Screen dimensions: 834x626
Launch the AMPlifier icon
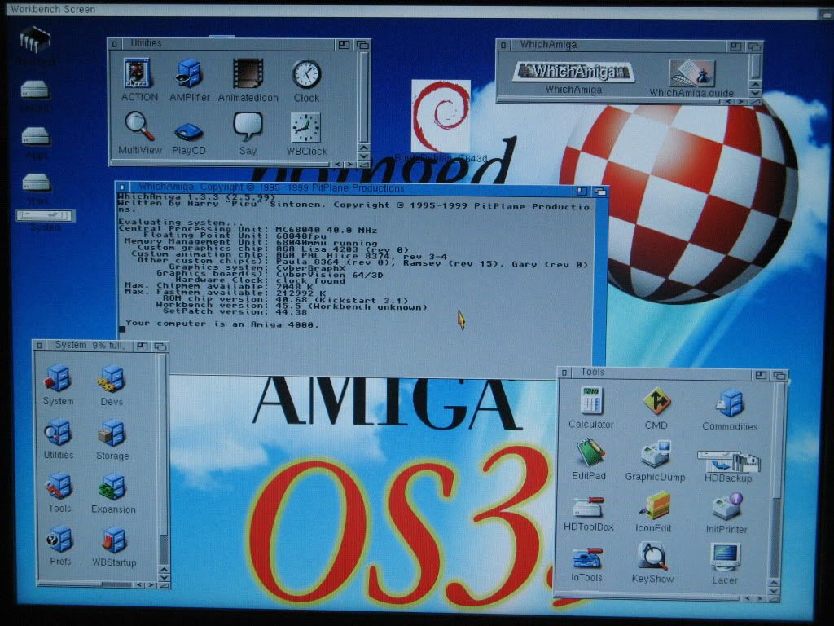pos(189,73)
